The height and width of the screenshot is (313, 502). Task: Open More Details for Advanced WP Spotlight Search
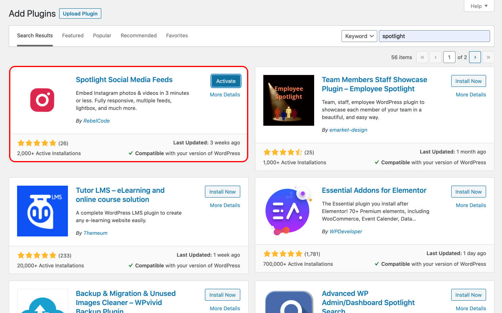[471, 308]
